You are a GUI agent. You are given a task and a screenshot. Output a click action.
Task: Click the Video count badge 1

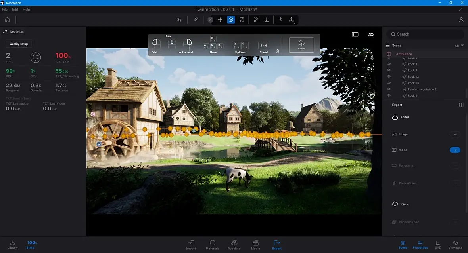point(455,150)
